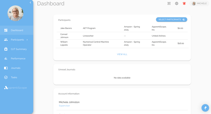Viewport: 211px width, 114px height.
Task: Click the Michele Johnston account name
Action: (69, 102)
